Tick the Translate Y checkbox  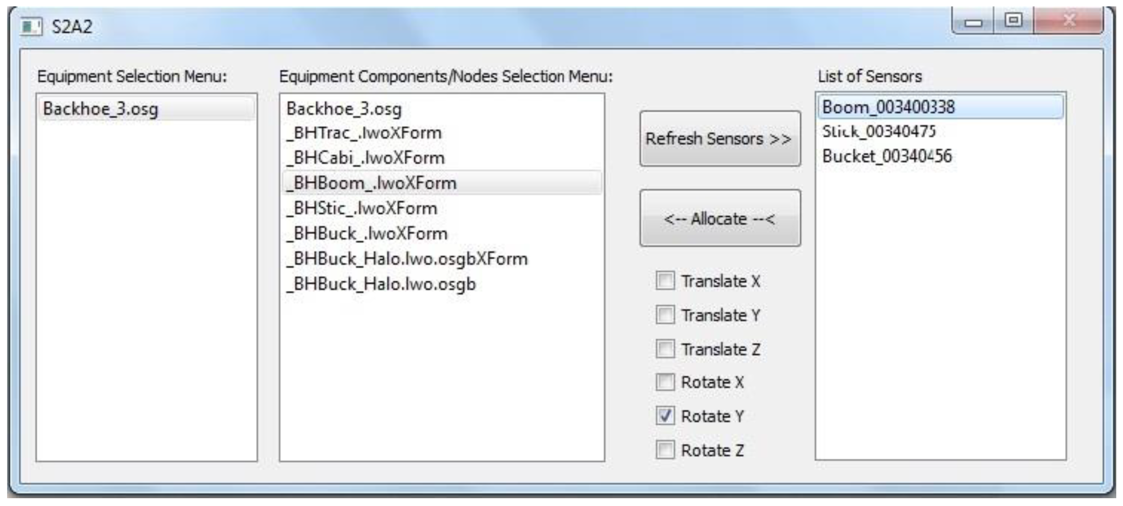click(x=665, y=315)
